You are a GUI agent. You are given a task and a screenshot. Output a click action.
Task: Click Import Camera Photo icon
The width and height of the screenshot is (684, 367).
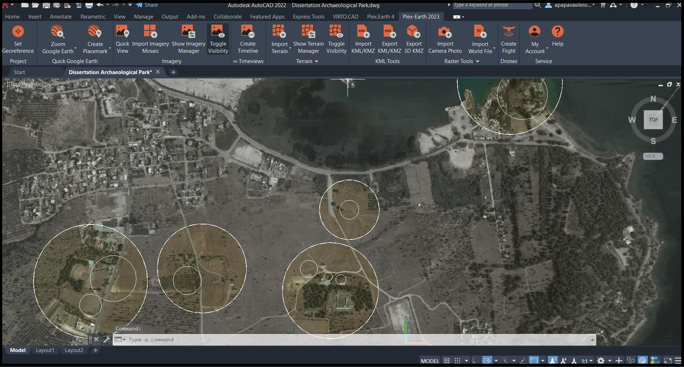point(445,31)
